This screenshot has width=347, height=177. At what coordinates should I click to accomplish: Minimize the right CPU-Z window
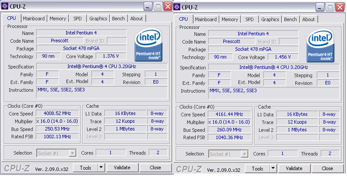pos(320,7)
